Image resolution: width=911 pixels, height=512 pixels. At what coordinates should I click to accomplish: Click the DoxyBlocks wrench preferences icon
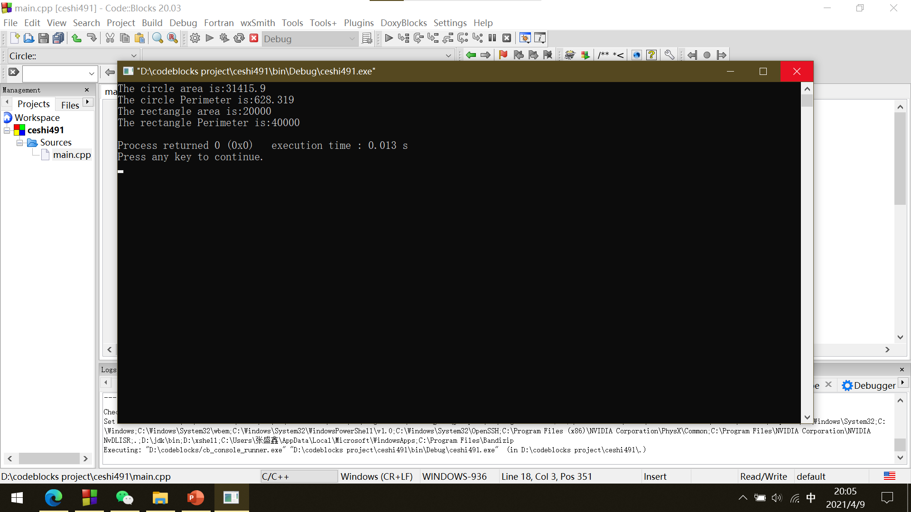click(669, 55)
